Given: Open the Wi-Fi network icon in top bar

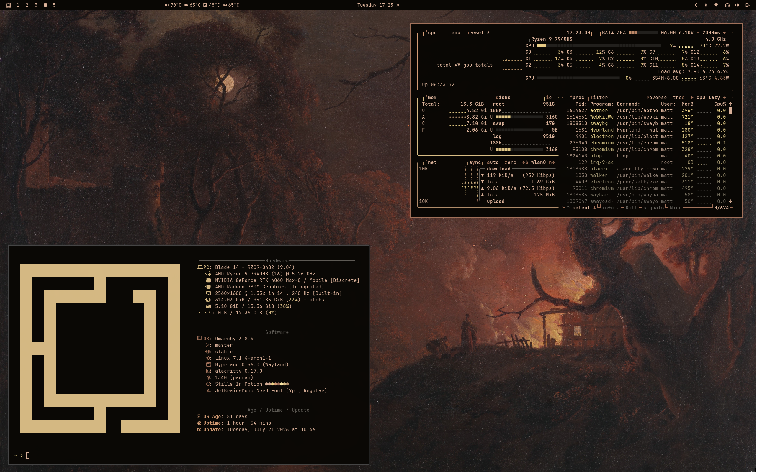Looking at the screenshot, I should click(x=716, y=5).
